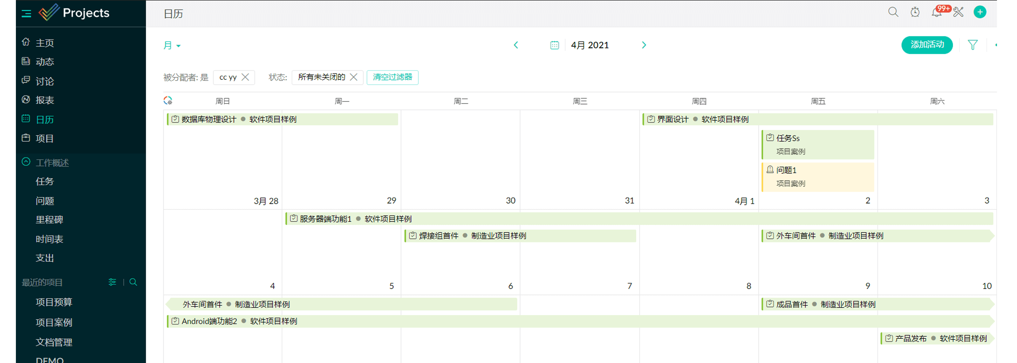Open recent projects filter settings icon
This screenshot has height=363, width=1017.
tap(112, 282)
